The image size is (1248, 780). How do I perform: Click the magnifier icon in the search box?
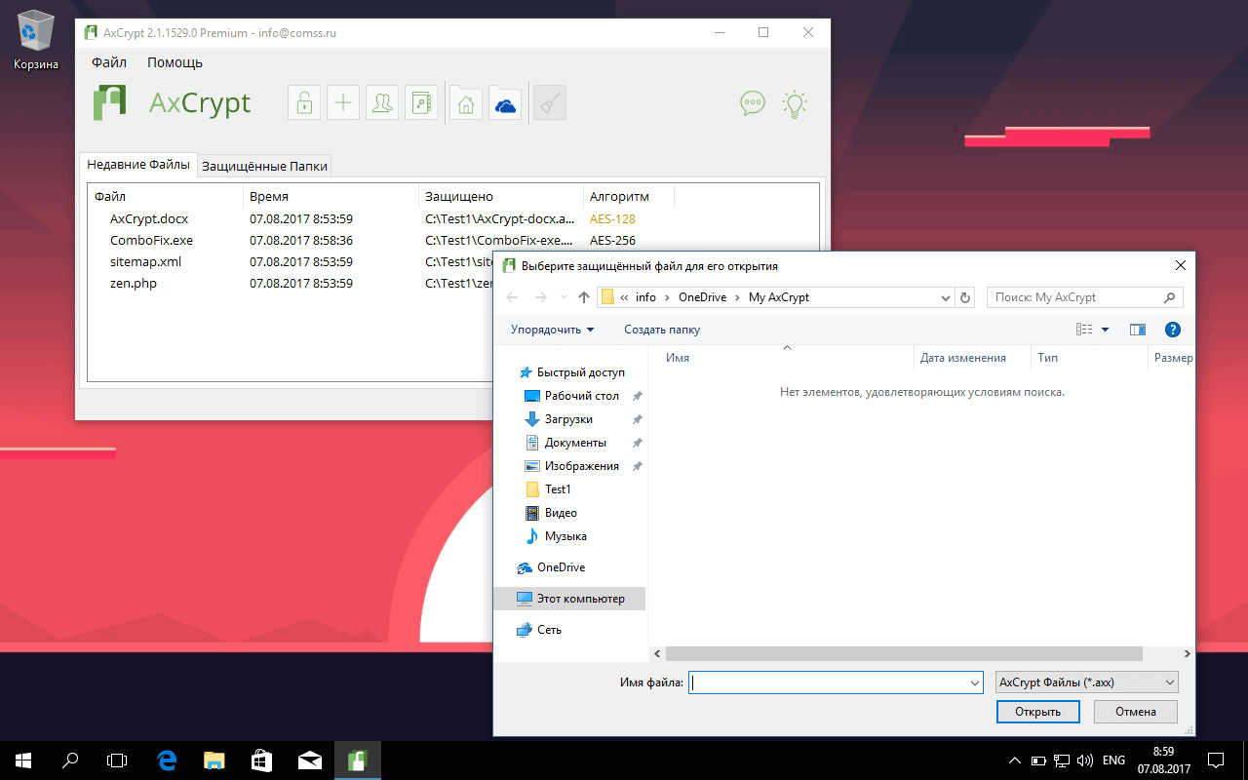[x=1170, y=297]
